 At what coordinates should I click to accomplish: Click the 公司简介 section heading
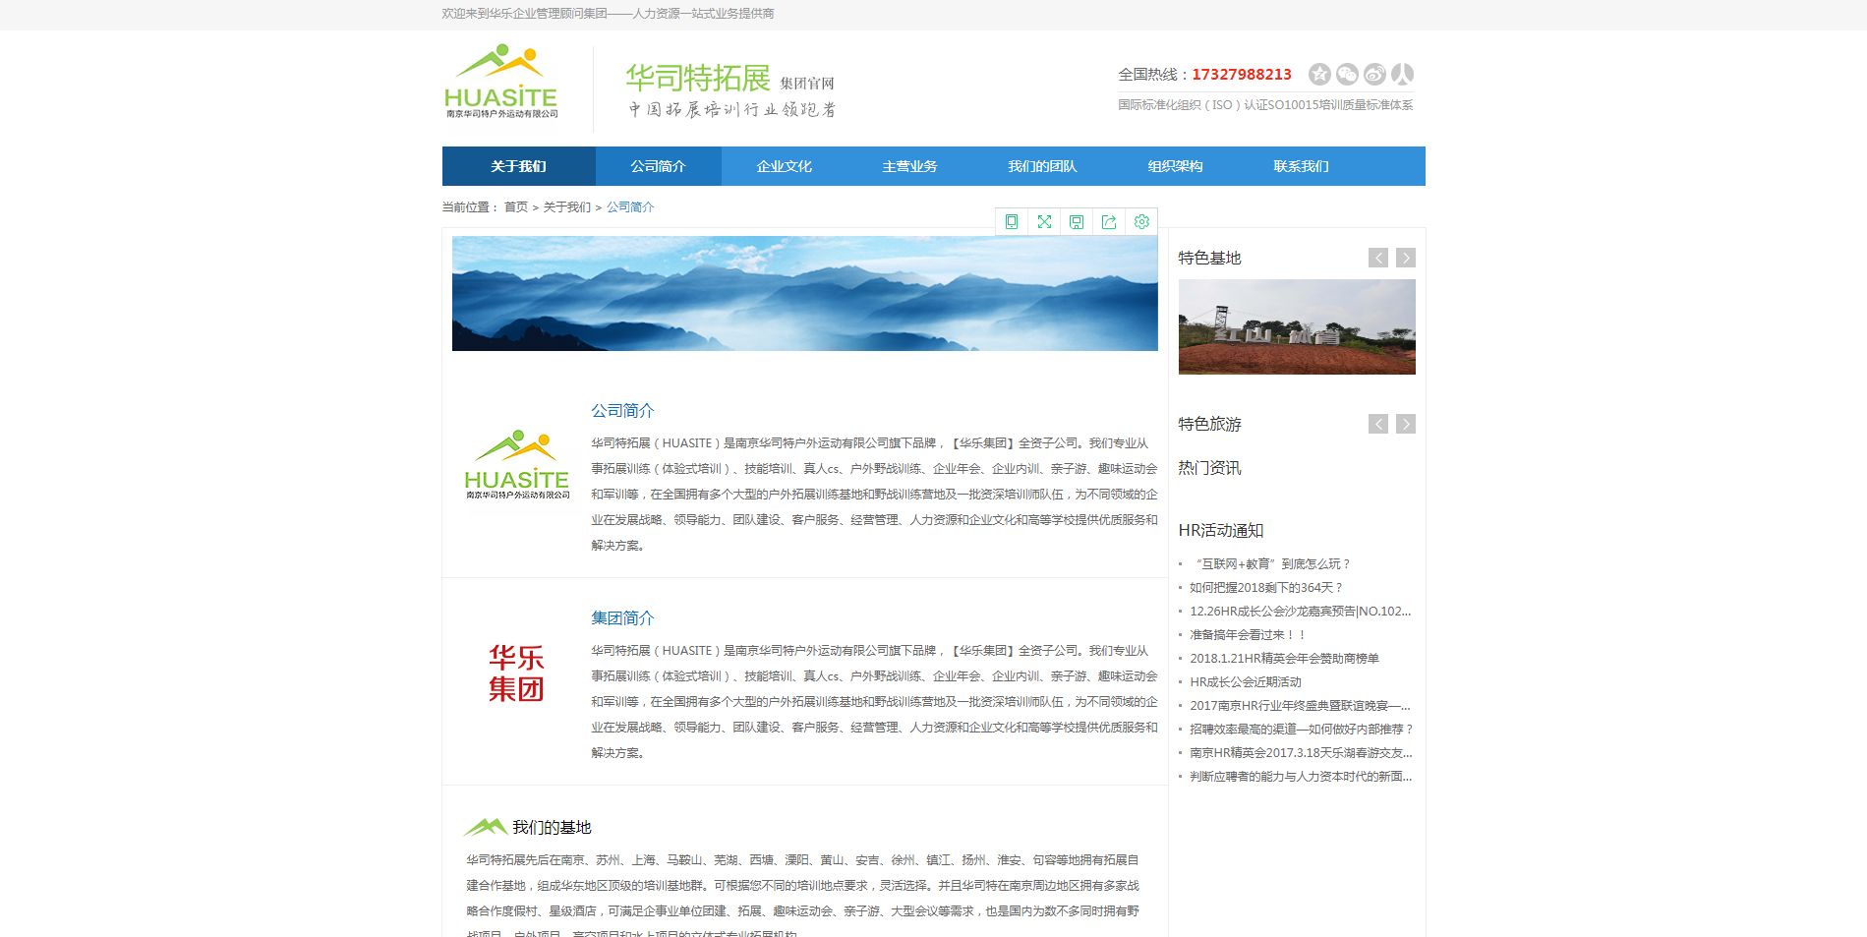pyautogui.click(x=622, y=411)
